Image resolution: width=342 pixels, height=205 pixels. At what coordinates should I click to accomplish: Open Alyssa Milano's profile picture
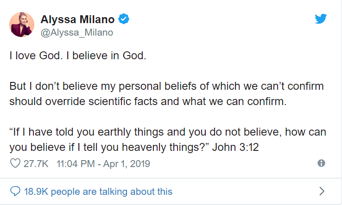22,25
